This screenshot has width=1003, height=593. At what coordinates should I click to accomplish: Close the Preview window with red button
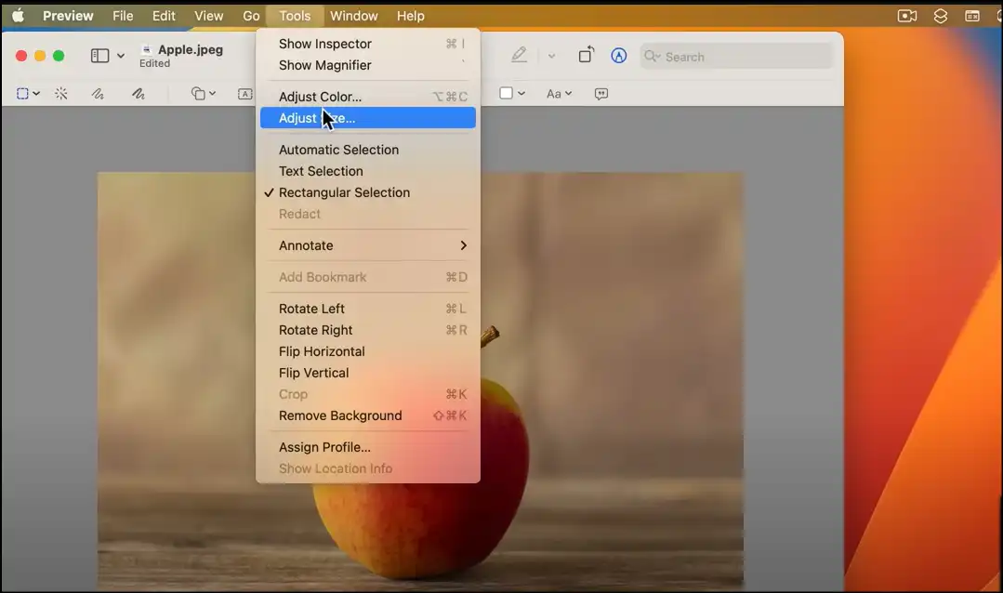pos(21,56)
